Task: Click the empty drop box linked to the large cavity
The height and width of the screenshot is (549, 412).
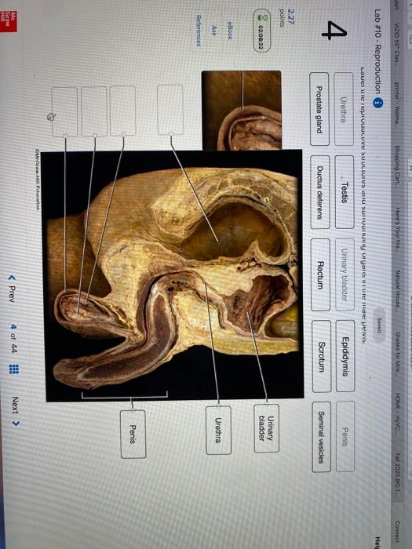Action: [170, 110]
